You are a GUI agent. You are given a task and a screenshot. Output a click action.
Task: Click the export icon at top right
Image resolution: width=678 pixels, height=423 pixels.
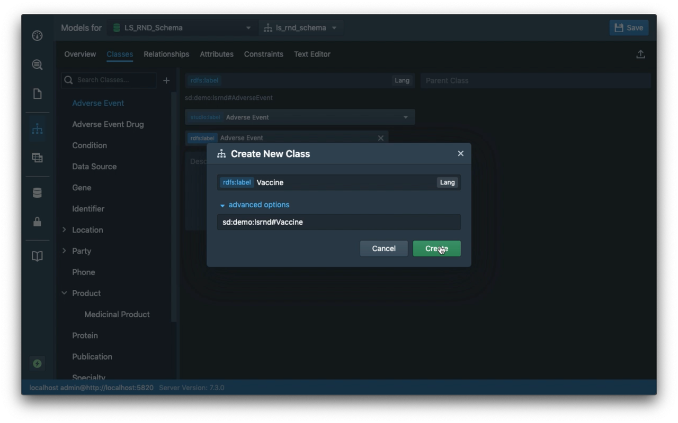point(640,54)
